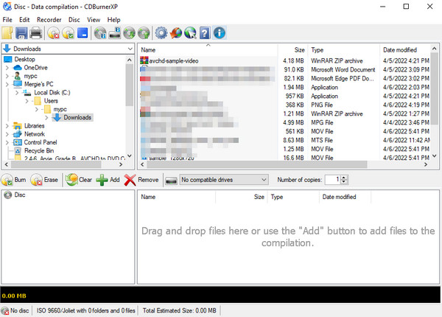This screenshot has height=317, width=442.
Task: Click the Erase button
Action: pyautogui.click(x=44, y=180)
